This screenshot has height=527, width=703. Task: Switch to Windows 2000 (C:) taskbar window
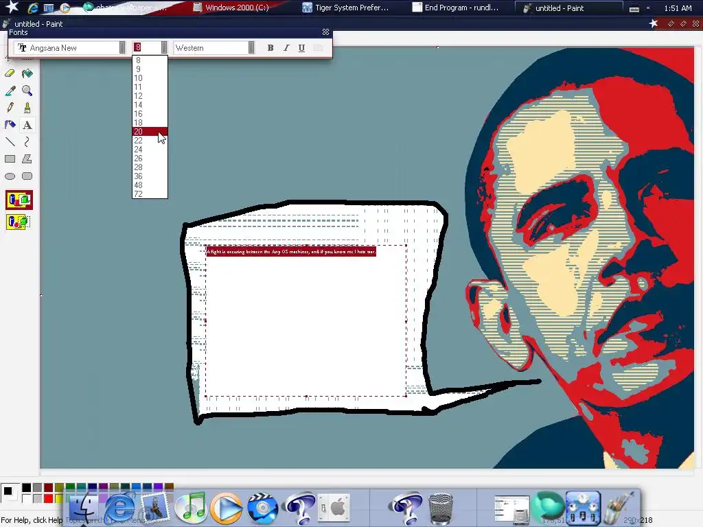point(231,8)
